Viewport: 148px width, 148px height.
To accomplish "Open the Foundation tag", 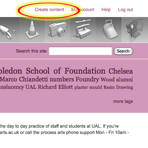I will point(85,71).
